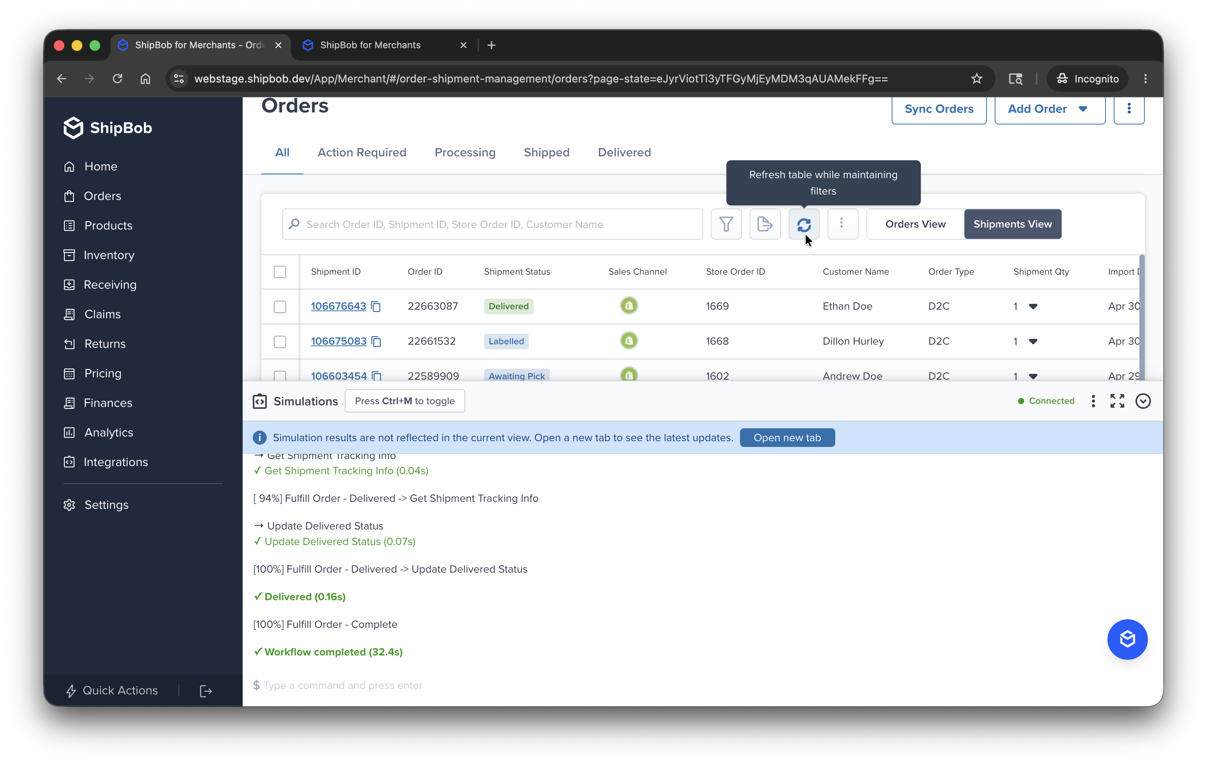Open shipment 106676643 link
Image resolution: width=1207 pixels, height=764 pixels.
click(x=338, y=306)
